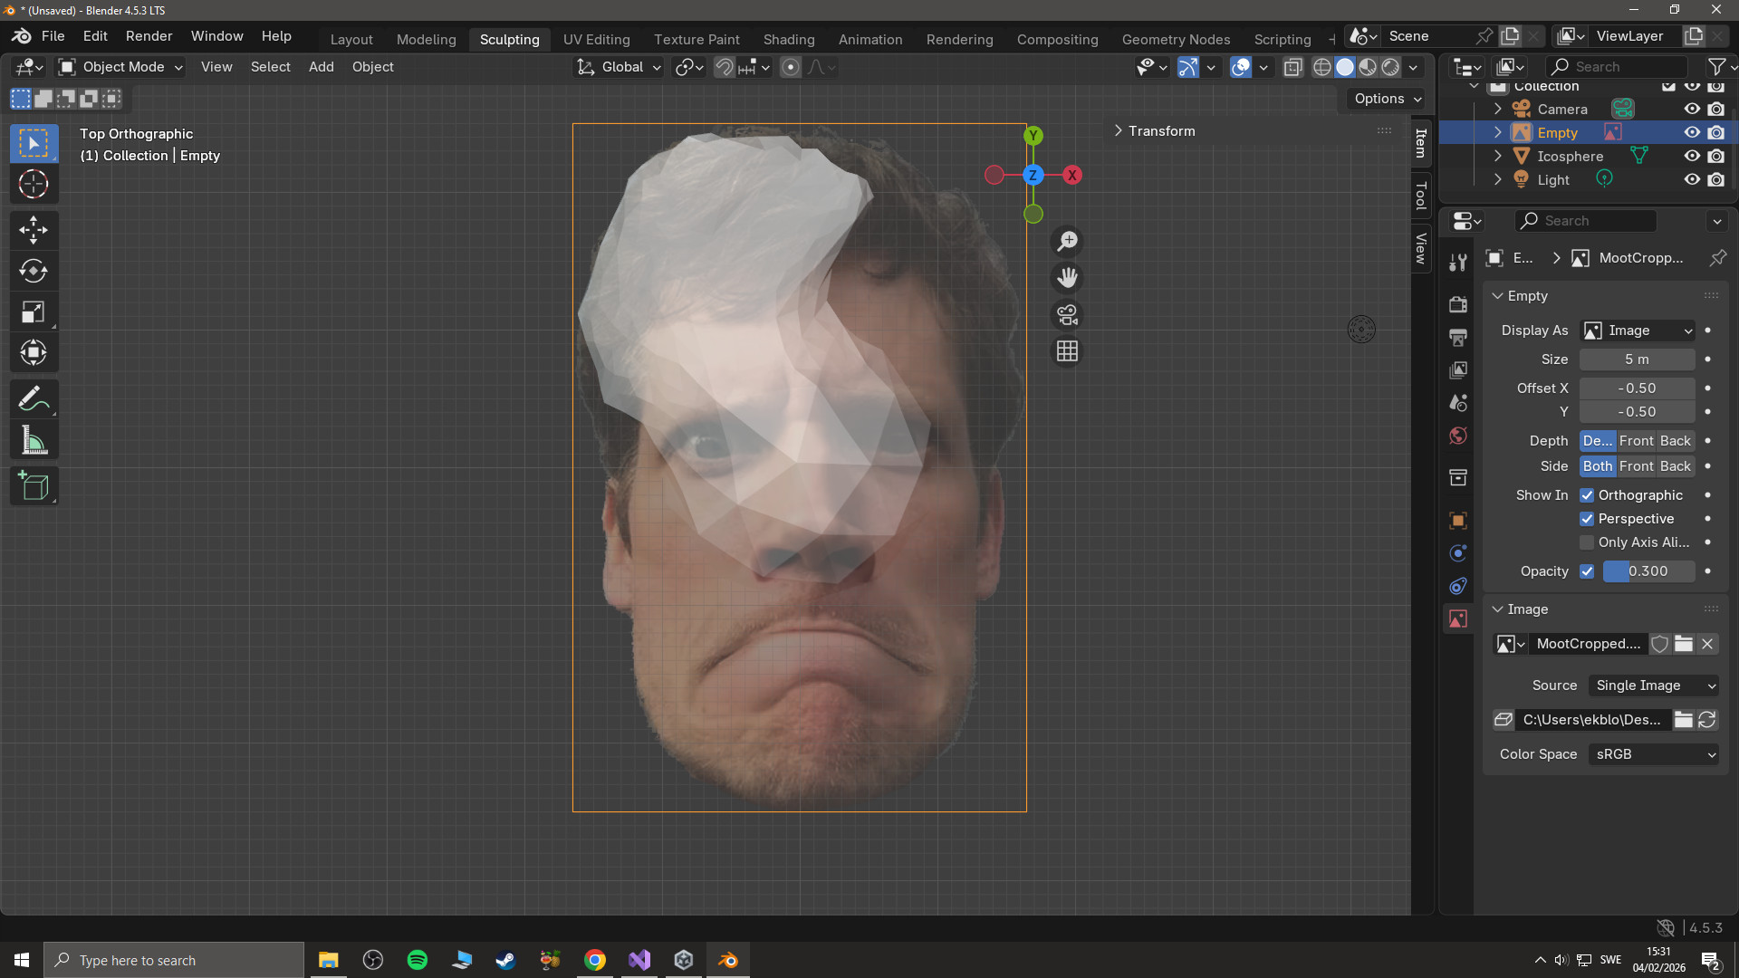
Task: Select the Move tool in toolbar
Action: [34, 229]
